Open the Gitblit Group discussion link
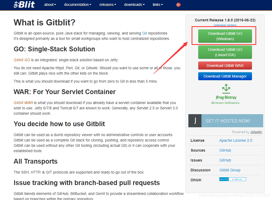This screenshot has height=200, width=272. point(230,170)
